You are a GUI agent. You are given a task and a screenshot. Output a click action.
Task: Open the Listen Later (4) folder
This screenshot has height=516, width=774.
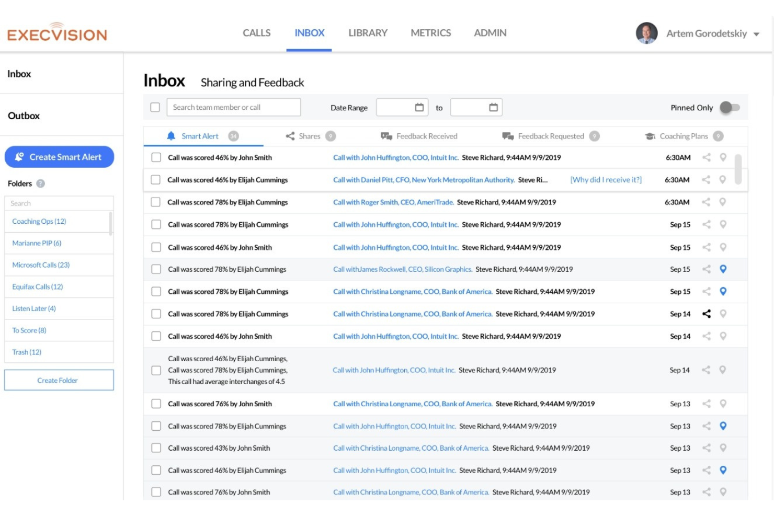click(34, 308)
